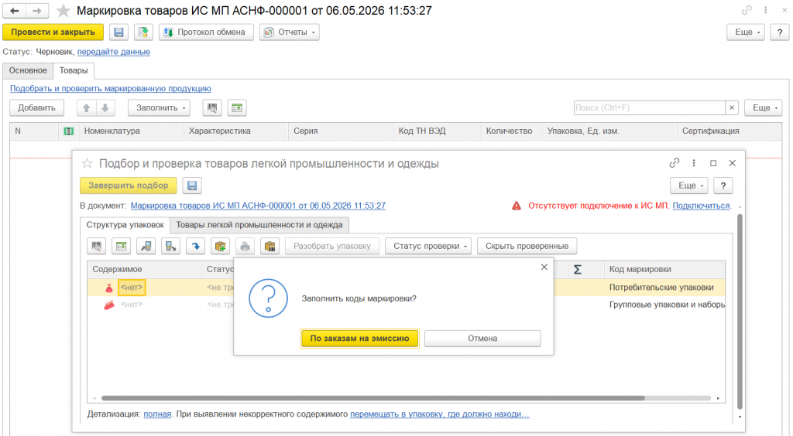Image resolution: width=793 pixels, height=436 pixels.
Task: Click the blue curved arrow icon
Action: click(x=196, y=247)
